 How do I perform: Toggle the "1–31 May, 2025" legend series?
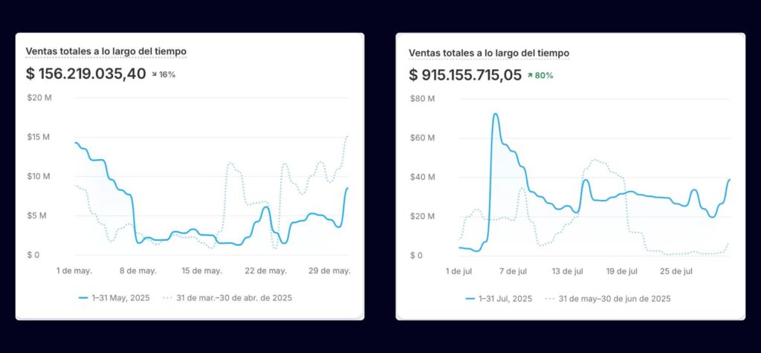[x=120, y=298]
